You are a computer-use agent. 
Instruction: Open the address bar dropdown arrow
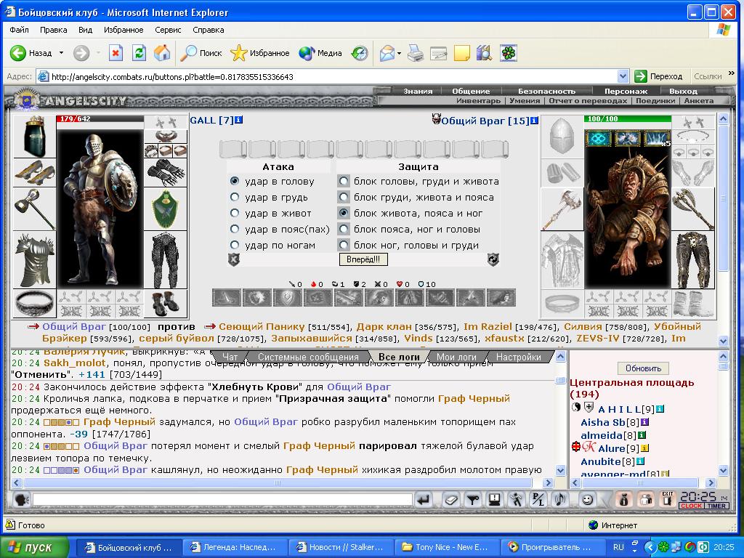(623, 76)
